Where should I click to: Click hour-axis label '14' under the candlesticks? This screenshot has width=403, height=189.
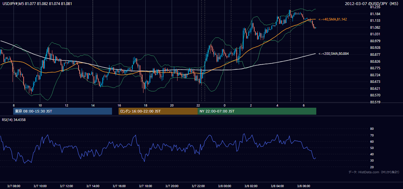(93, 105)
